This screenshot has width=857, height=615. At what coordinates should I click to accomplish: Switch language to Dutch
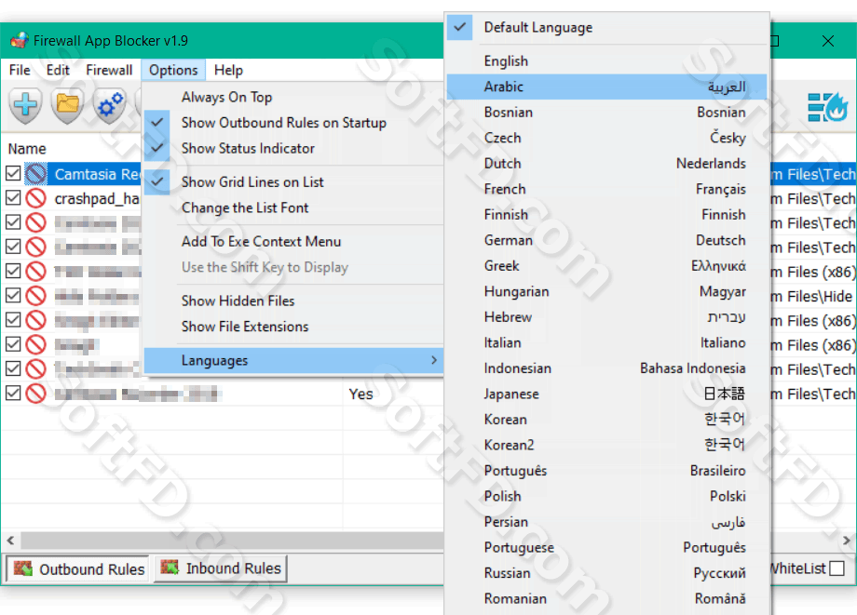[606, 164]
